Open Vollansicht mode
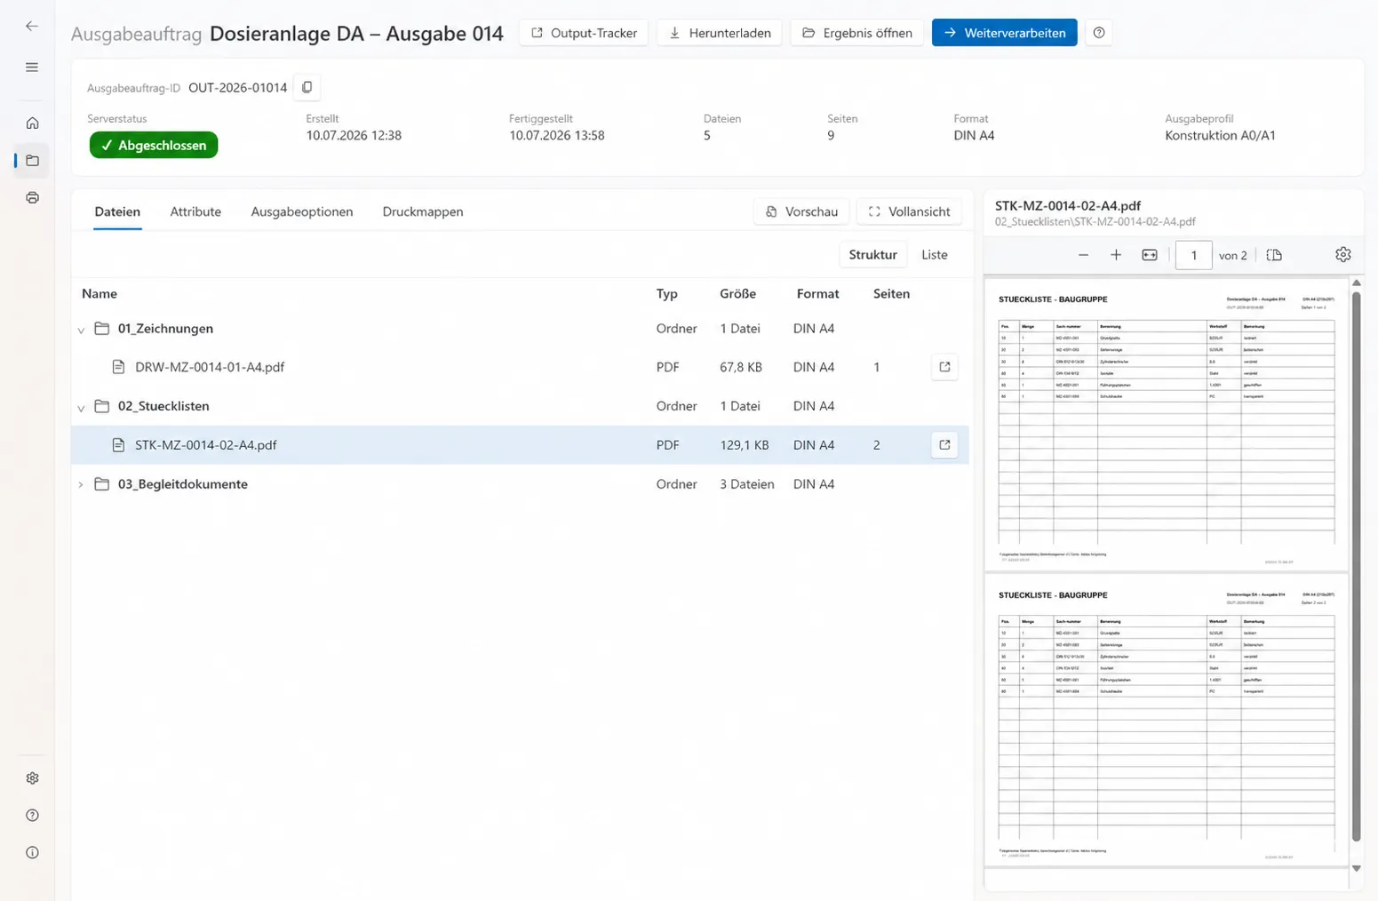This screenshot has height=901, width=1378. coord(909,211)
